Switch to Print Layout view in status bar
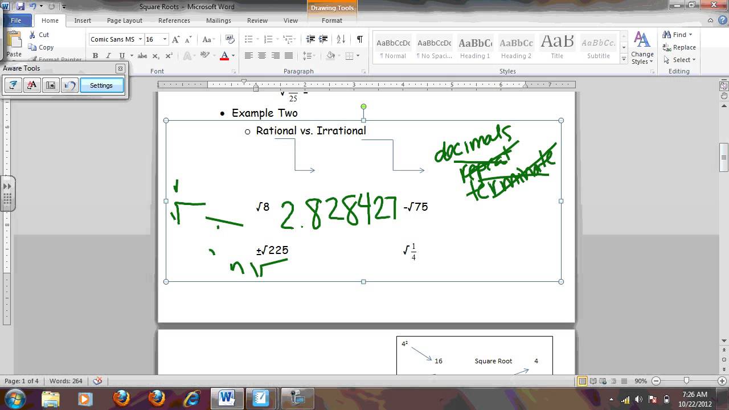 coord(583,381)
